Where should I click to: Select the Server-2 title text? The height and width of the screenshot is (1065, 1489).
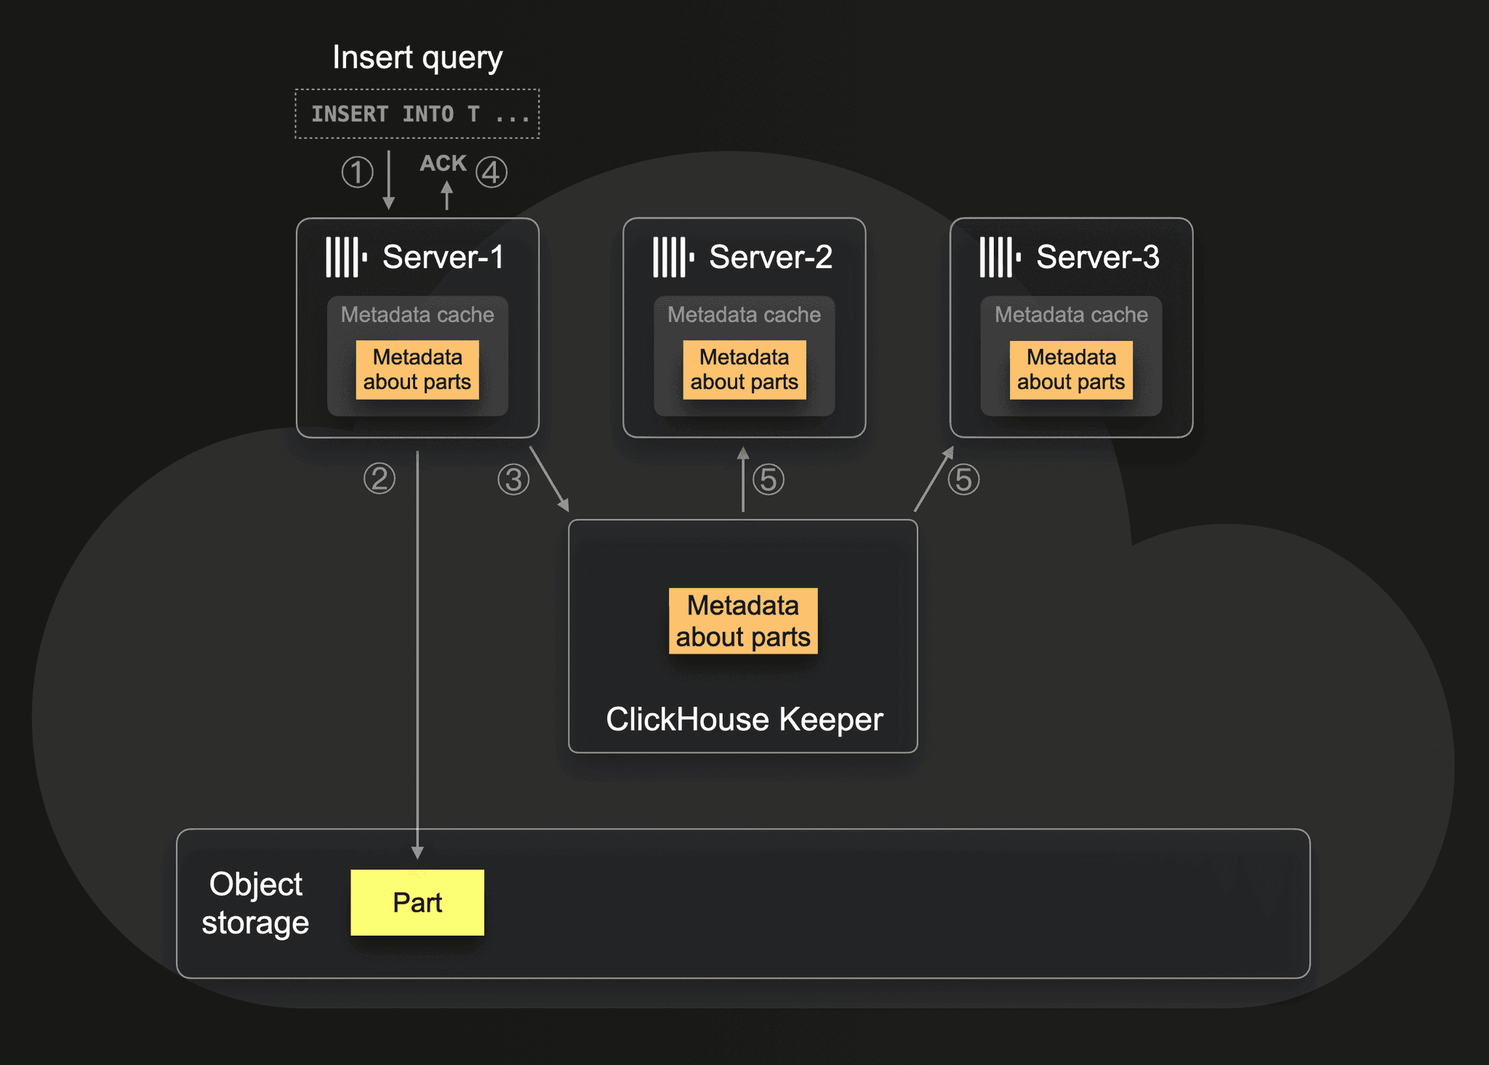pyautogui.click(x=771, y=257)
